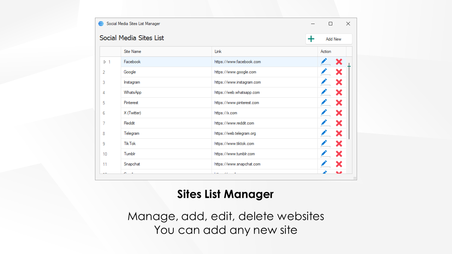
Task: Delete the Reddit row
Action: (x=339, y=123)
